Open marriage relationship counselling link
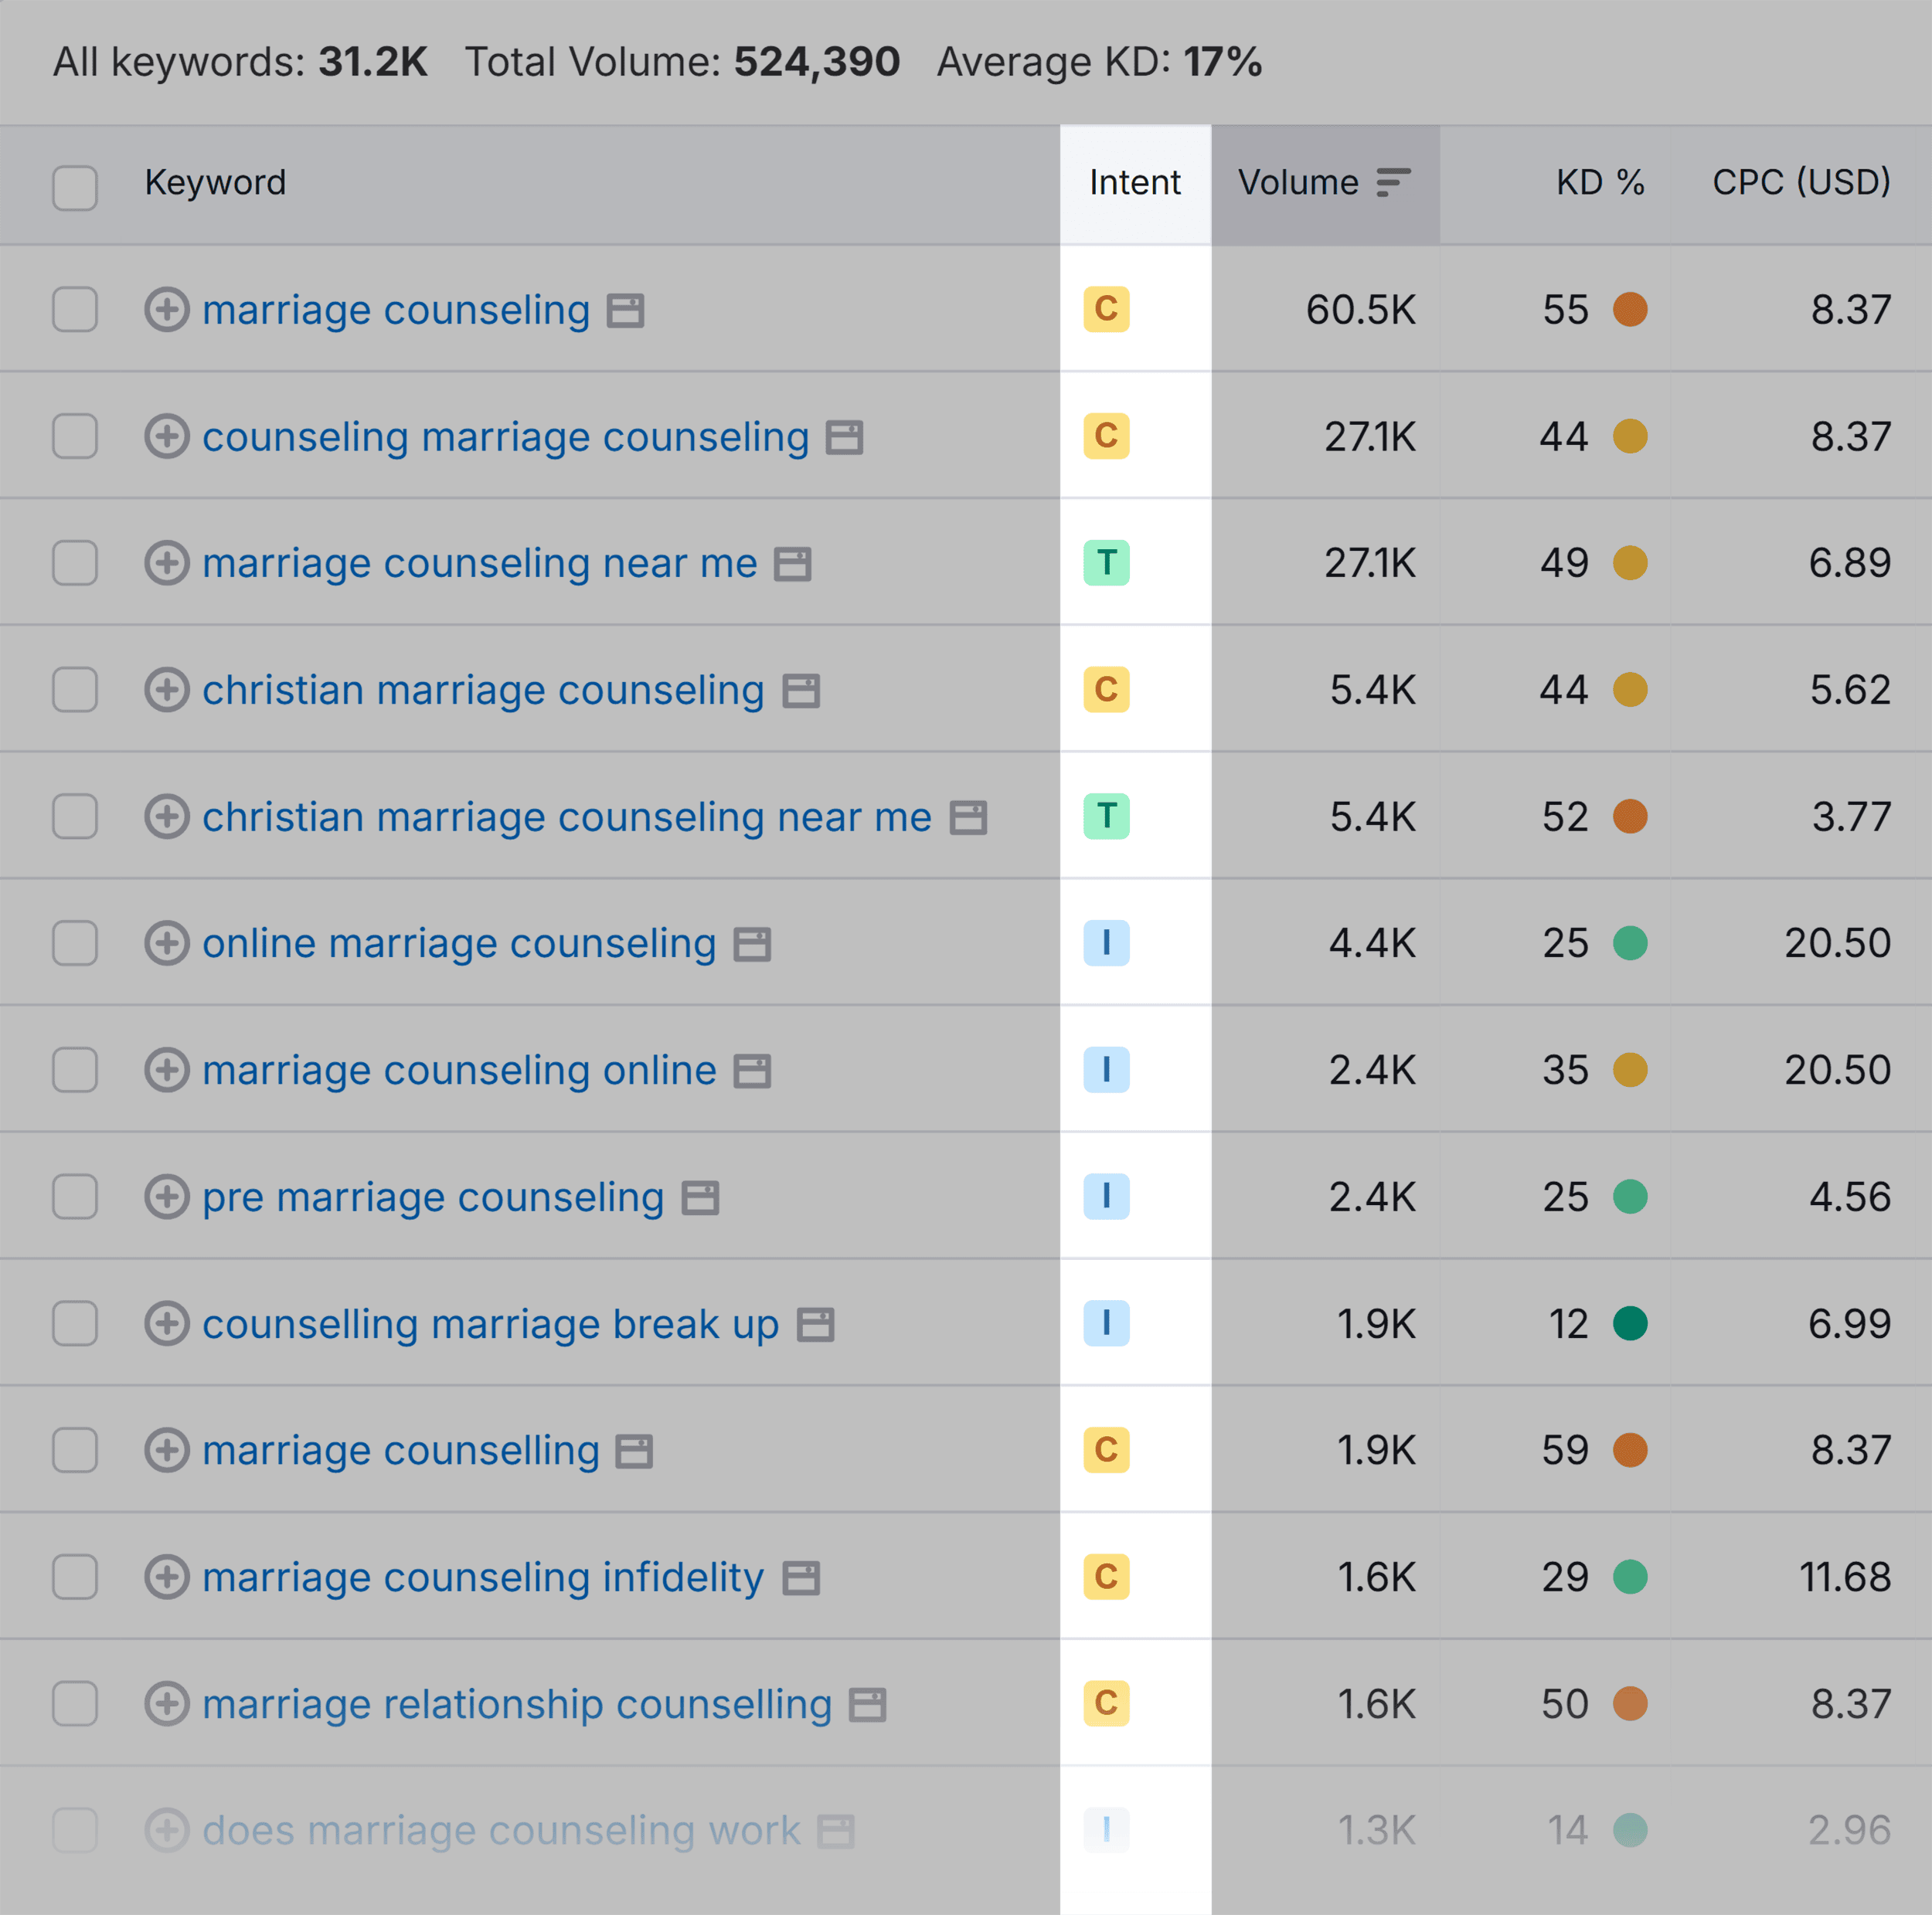 pyautogui.click(x=517, y=1705)
